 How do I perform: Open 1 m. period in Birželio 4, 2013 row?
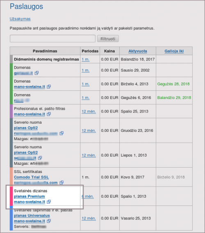tap(86, 84)
